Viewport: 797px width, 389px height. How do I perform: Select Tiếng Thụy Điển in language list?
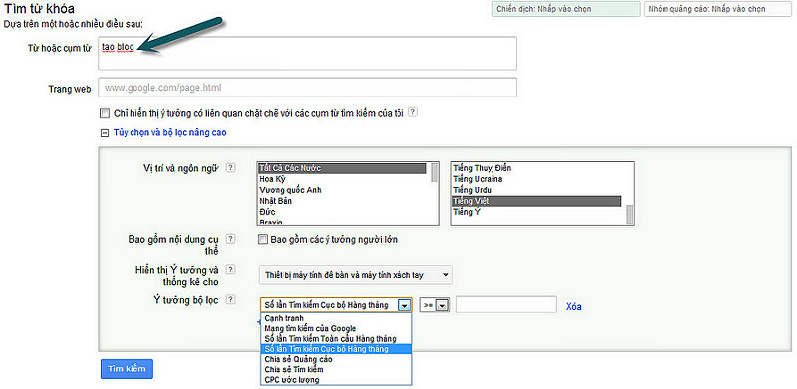[x=536, y=168]
